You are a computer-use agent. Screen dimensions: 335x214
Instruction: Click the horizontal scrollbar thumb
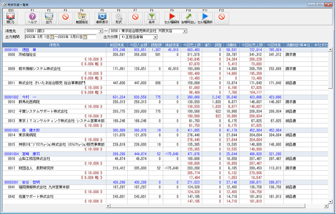pyautogui.click(x=208, y=206)
